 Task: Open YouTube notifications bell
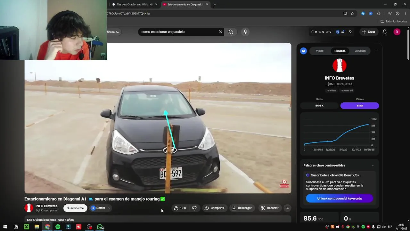[x=385, y=32]
